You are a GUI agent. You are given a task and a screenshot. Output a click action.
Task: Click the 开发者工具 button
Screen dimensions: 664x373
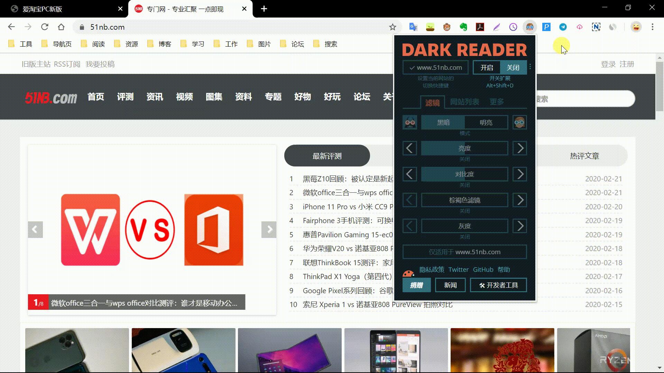(x=498, y=285)
